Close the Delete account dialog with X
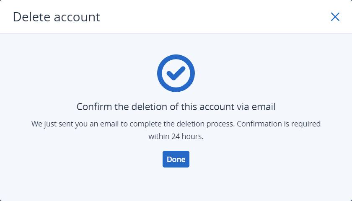Image resolution: width=352 pixels, height=201 pixels. (x=335, y=17)
